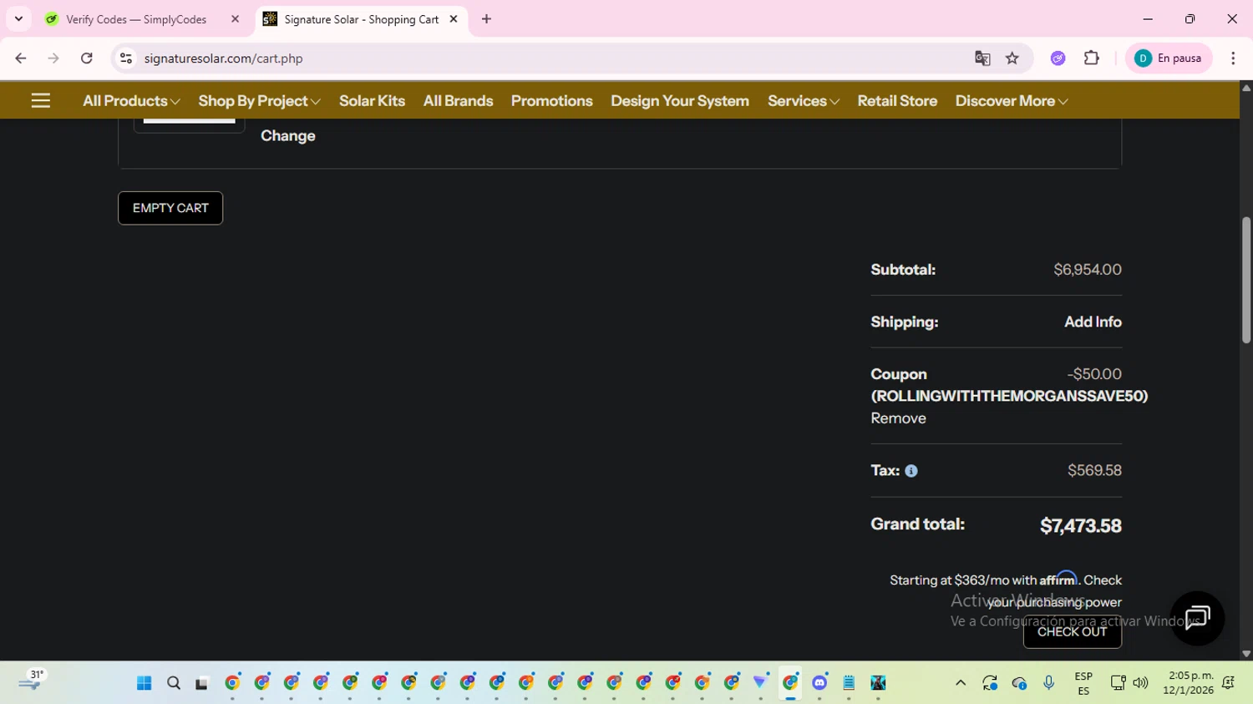Switch to the Verify Codes — SimplyCodes tab

click(x=136, y=19)
